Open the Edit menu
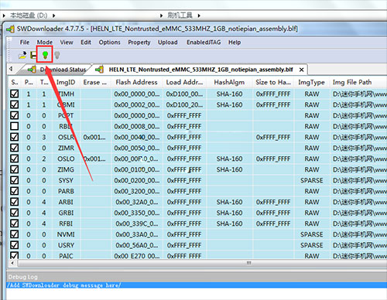The height and width of the screenshot is (300, 387). point(86,43)
